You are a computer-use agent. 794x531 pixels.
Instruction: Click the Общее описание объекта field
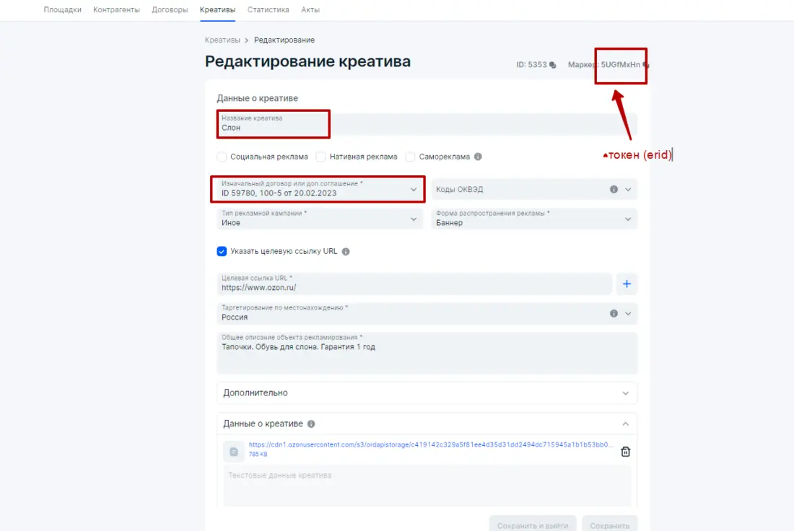click(x=427, y=353)
